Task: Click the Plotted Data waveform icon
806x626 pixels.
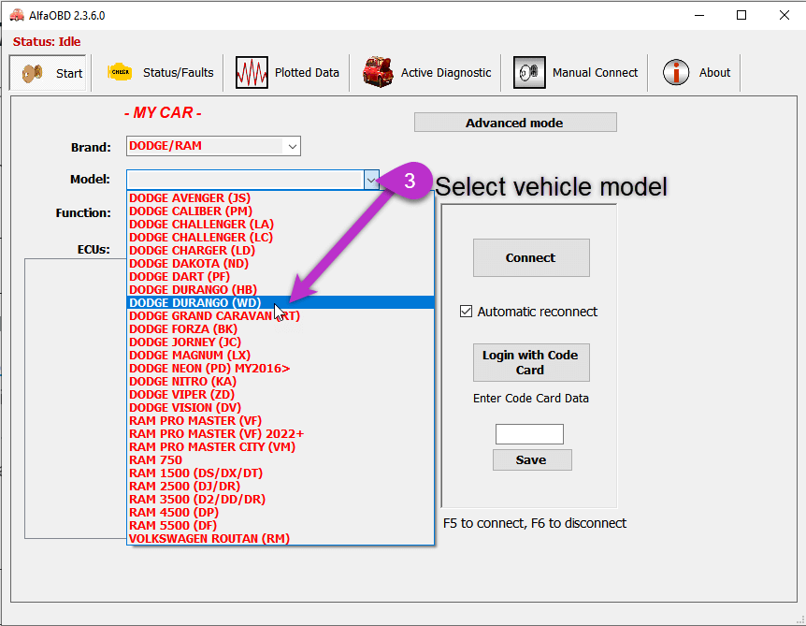Action: (252, 73)
